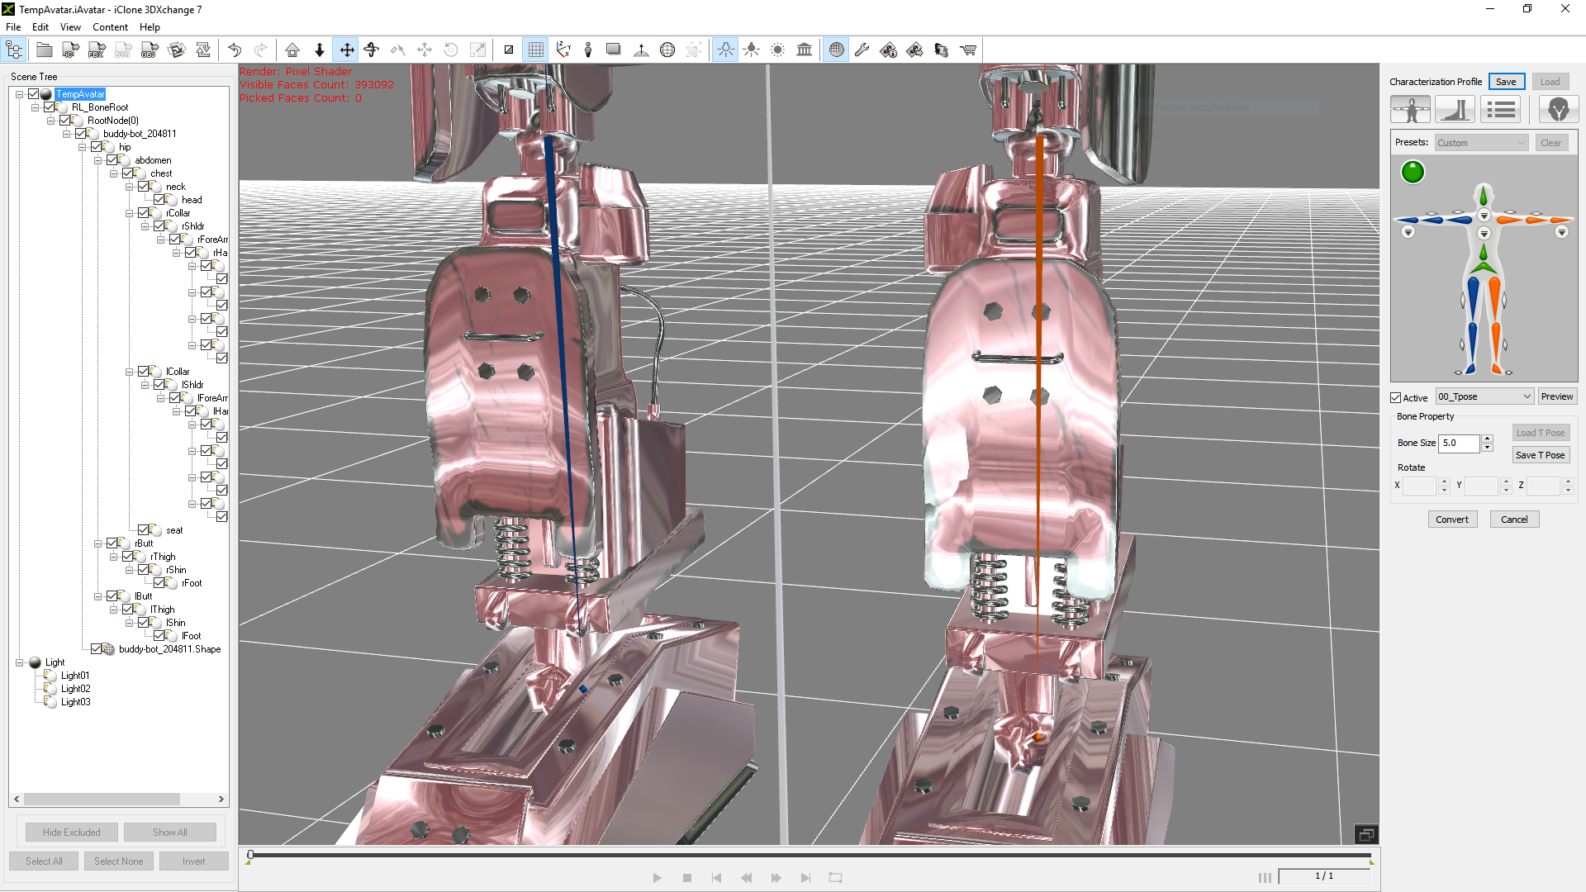
Task: Collapse the rButt tree node
Action: coord(98,543)
